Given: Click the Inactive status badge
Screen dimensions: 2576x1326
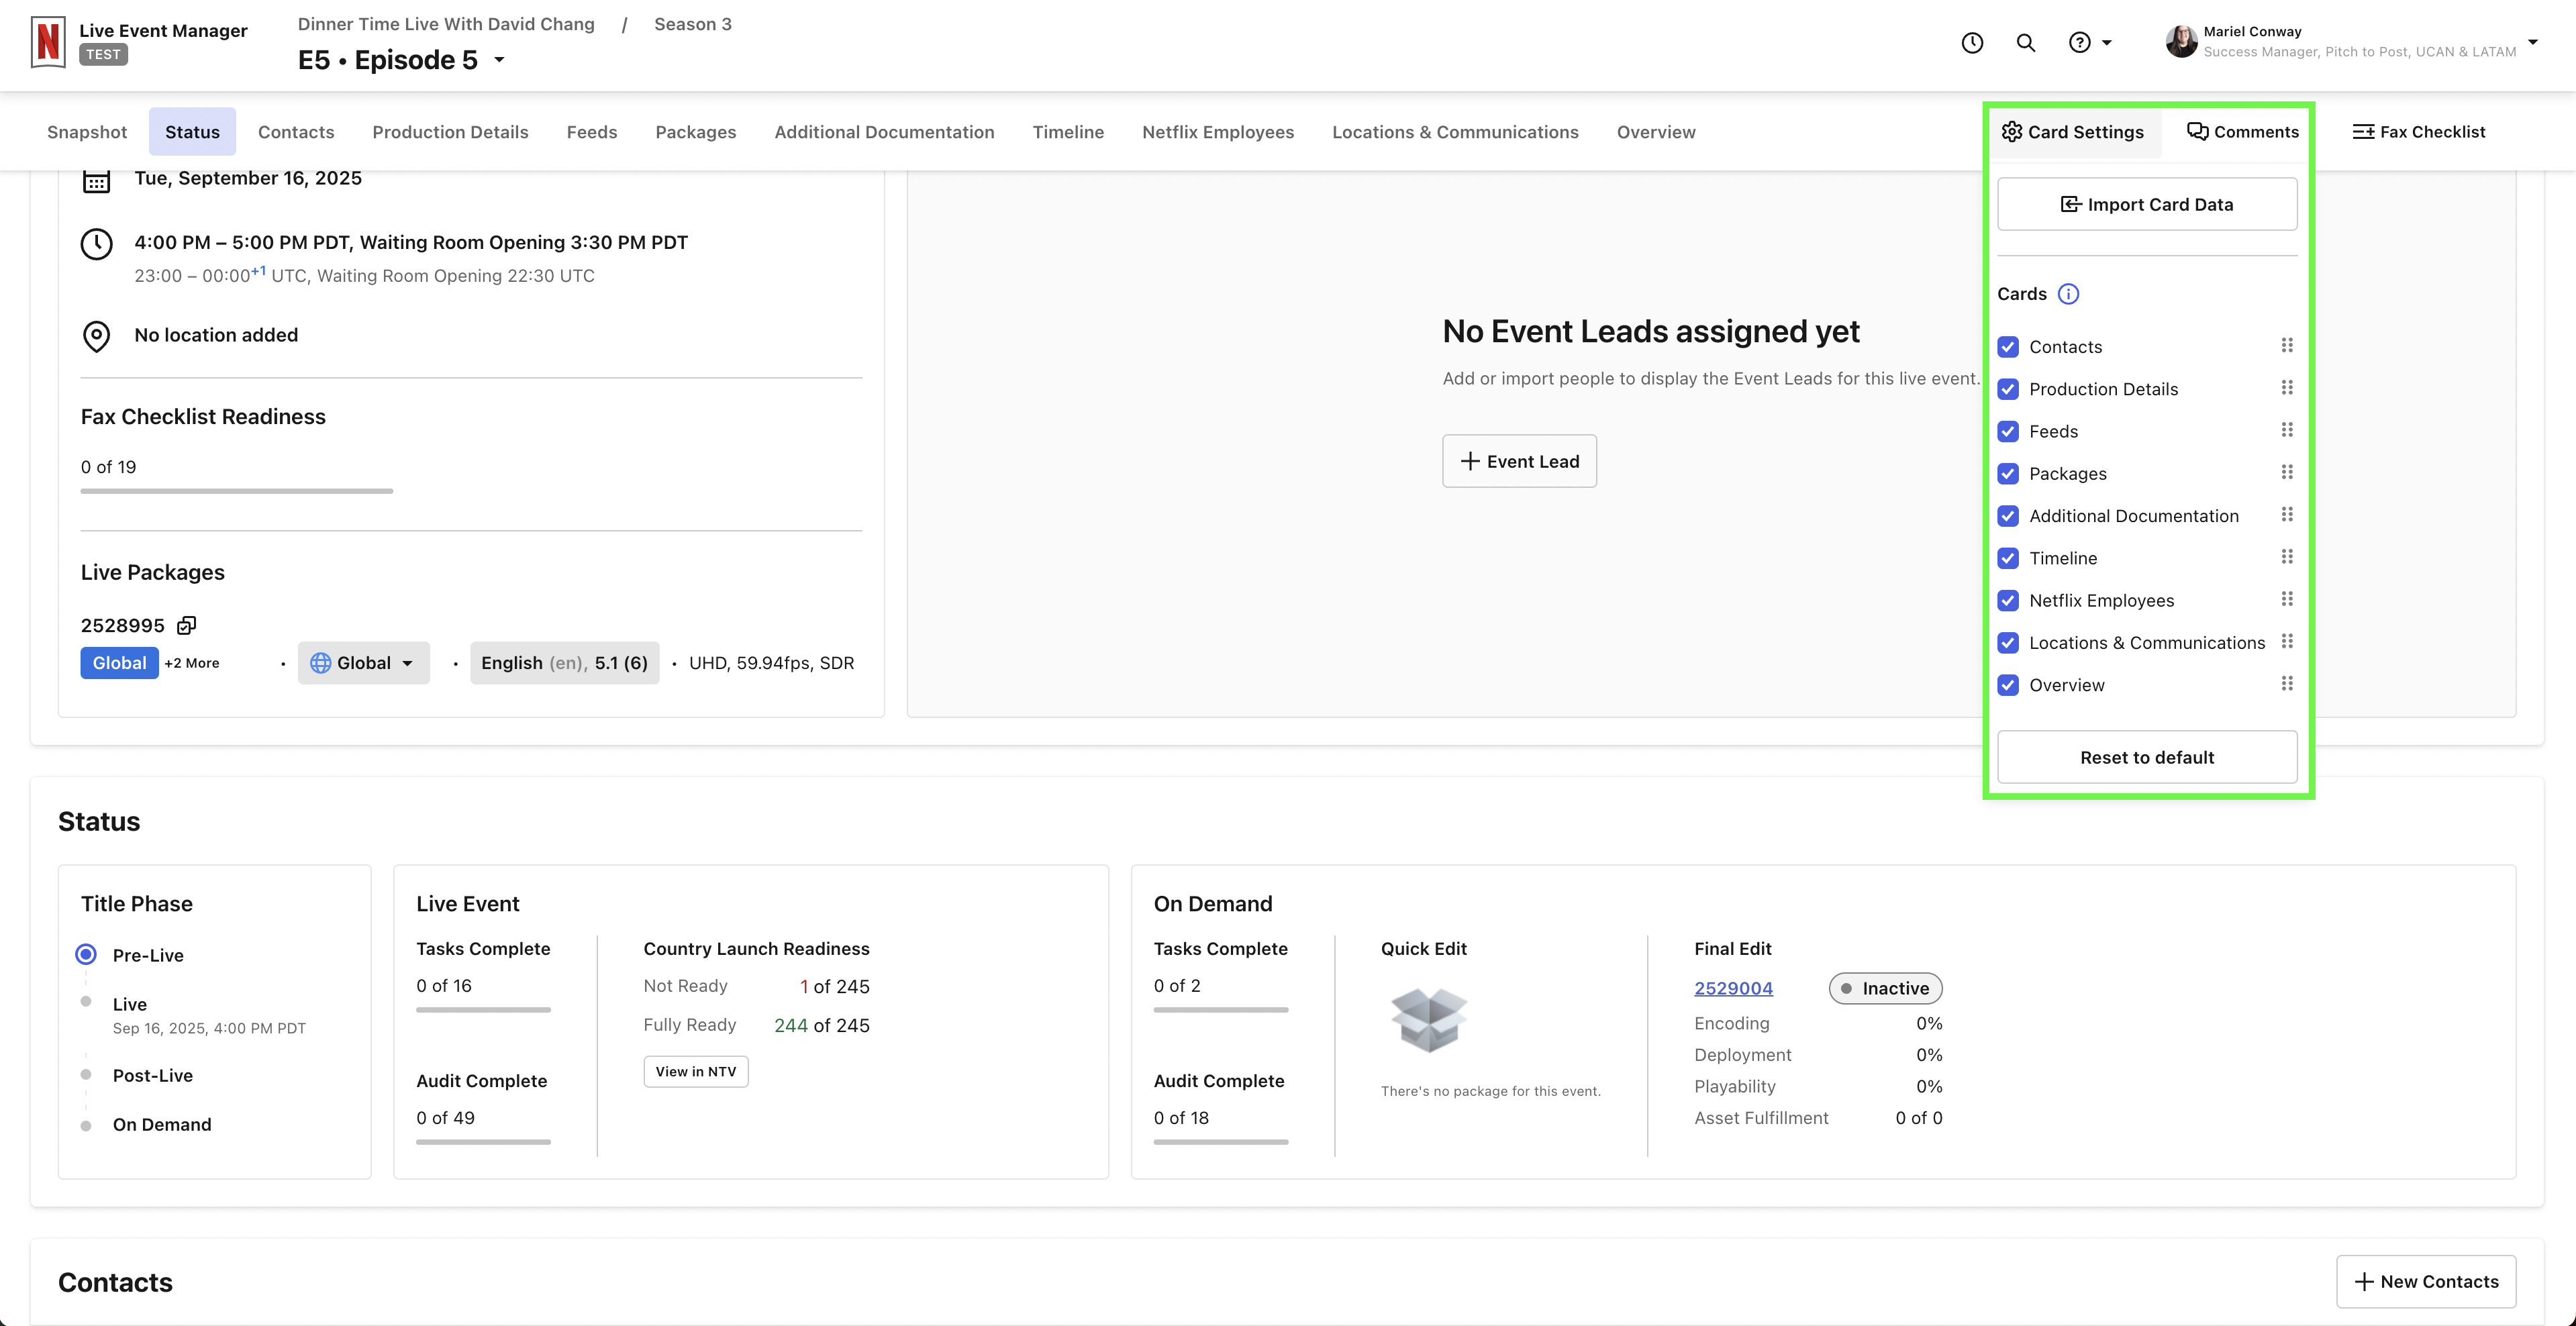Looking at the screenshot, I should tap(1886, 988).
